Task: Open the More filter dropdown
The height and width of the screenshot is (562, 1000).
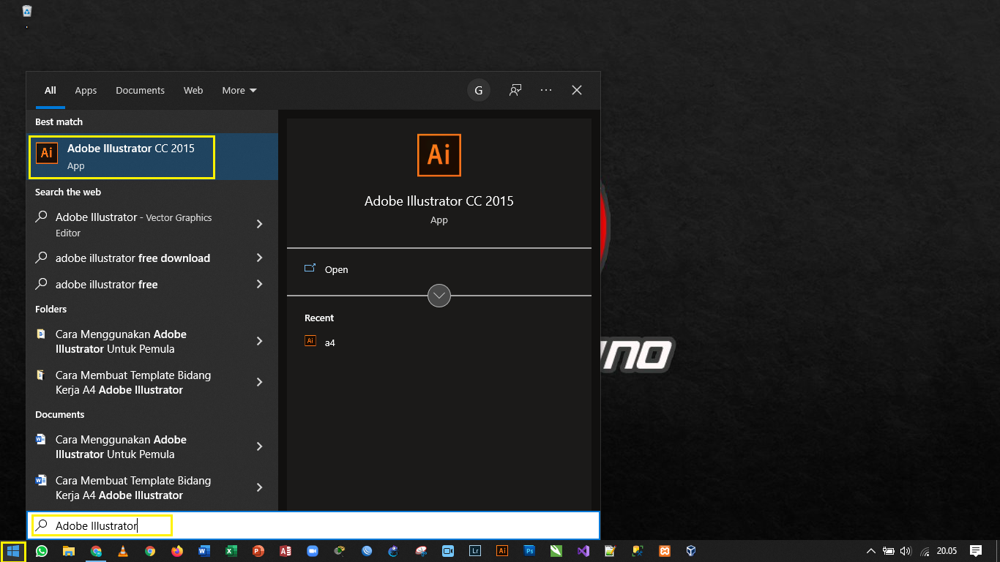Action: 239,90
